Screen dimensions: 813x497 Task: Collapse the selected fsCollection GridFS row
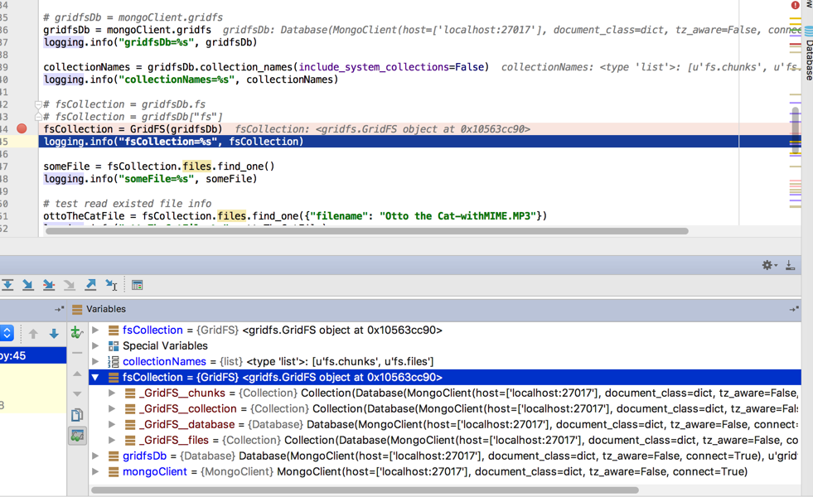pos(95,377)
